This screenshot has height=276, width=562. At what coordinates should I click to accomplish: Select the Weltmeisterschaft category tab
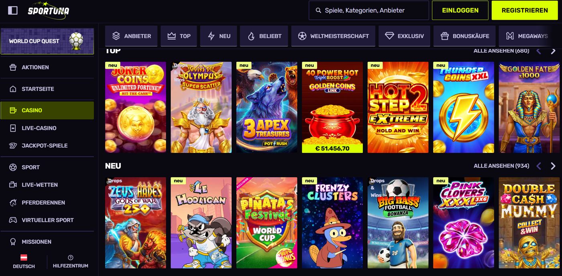pos(333,36)
